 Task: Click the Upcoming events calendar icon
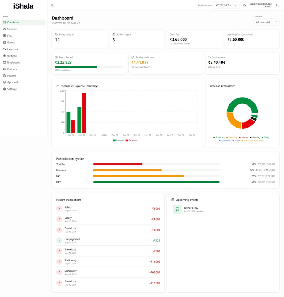(173, 200)
